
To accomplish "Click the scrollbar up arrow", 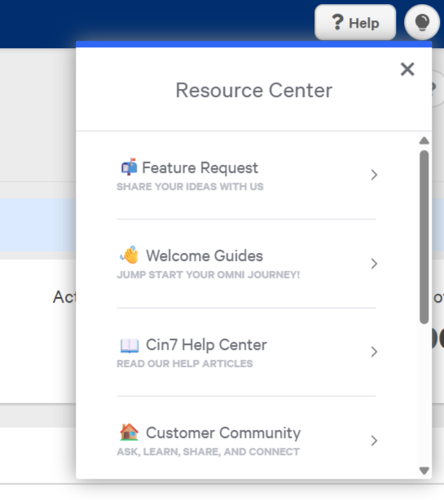I will (x=424, y=140).
